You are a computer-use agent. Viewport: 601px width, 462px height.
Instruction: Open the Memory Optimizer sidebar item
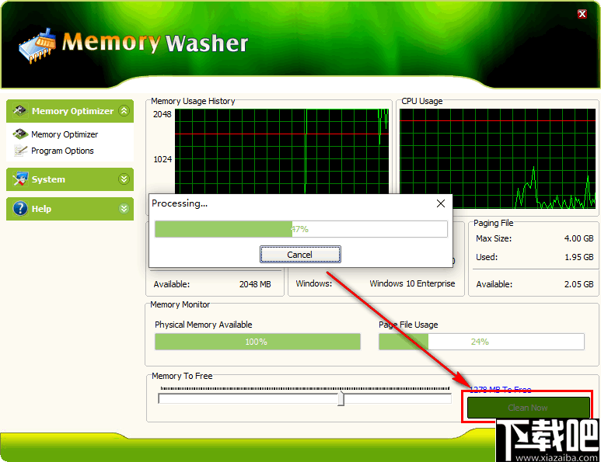pyautogui.click(x=65, y=134)
